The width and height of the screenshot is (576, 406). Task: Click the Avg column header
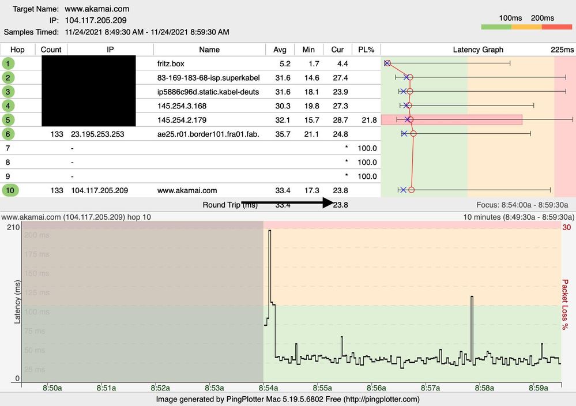(x=280, y=50)
